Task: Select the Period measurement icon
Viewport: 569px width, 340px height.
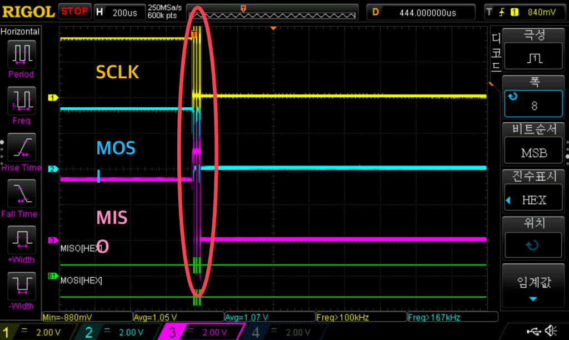Action: (22, 54)
